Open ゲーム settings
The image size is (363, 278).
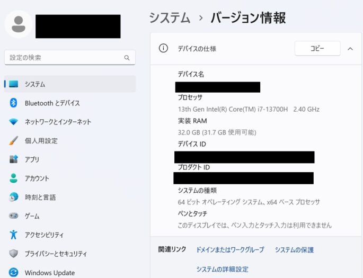(70, 216)
